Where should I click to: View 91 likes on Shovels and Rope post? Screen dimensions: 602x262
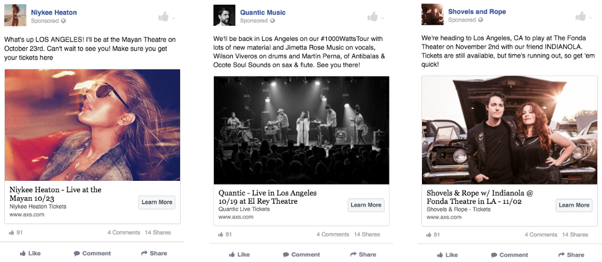coord(433,235)
